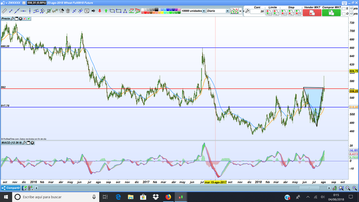Select the rectangle drawing tool
Image resolution: width=359 pixels, height=202 pixels.
[119, 11]
